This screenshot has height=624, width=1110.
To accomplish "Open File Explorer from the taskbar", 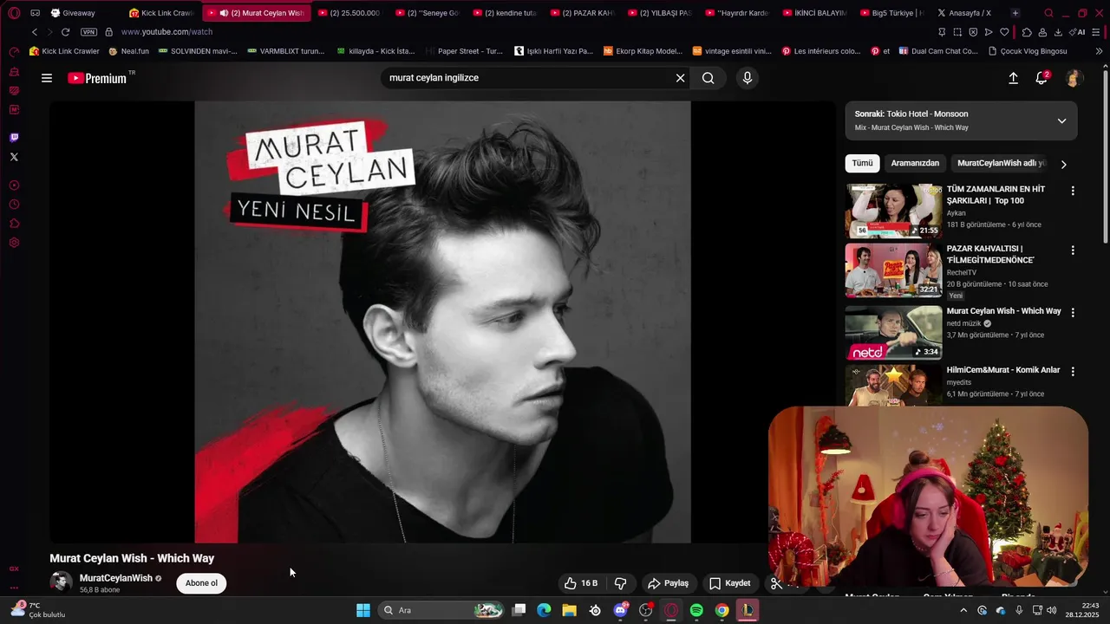I will (569, 610).
